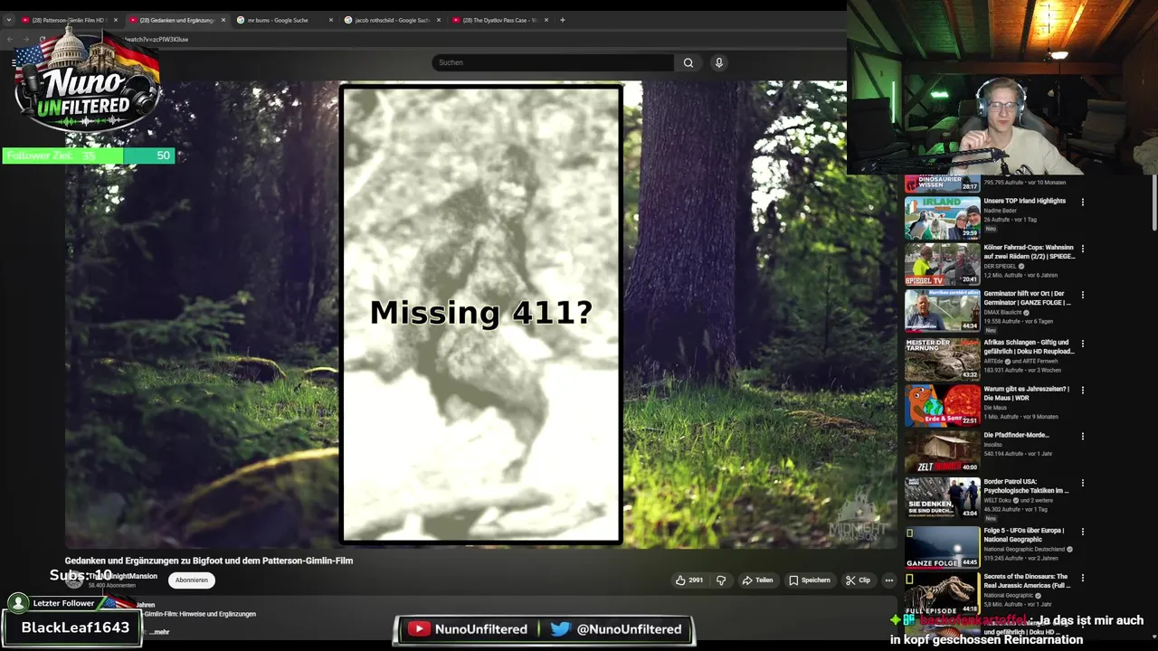Open Germinator hilft vor Ort thumbnail

click(x=942, y=311)
